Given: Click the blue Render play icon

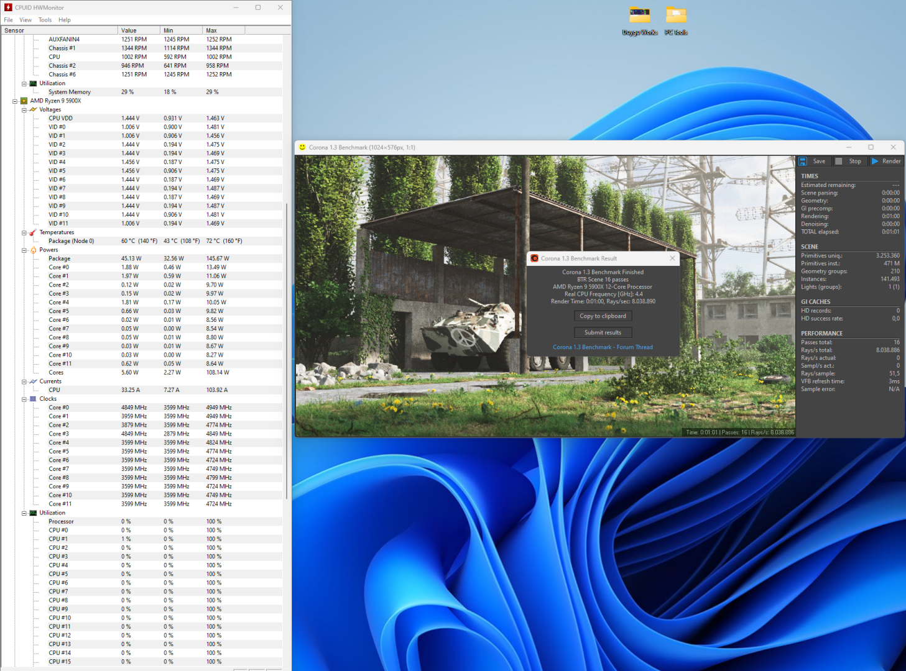Looking at the screenshot, I should (875, 161).
